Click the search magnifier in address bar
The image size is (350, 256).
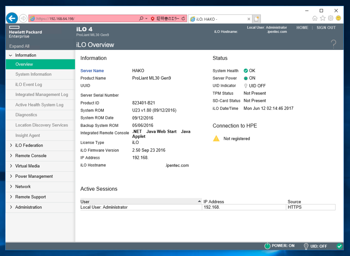coord(141,18)
